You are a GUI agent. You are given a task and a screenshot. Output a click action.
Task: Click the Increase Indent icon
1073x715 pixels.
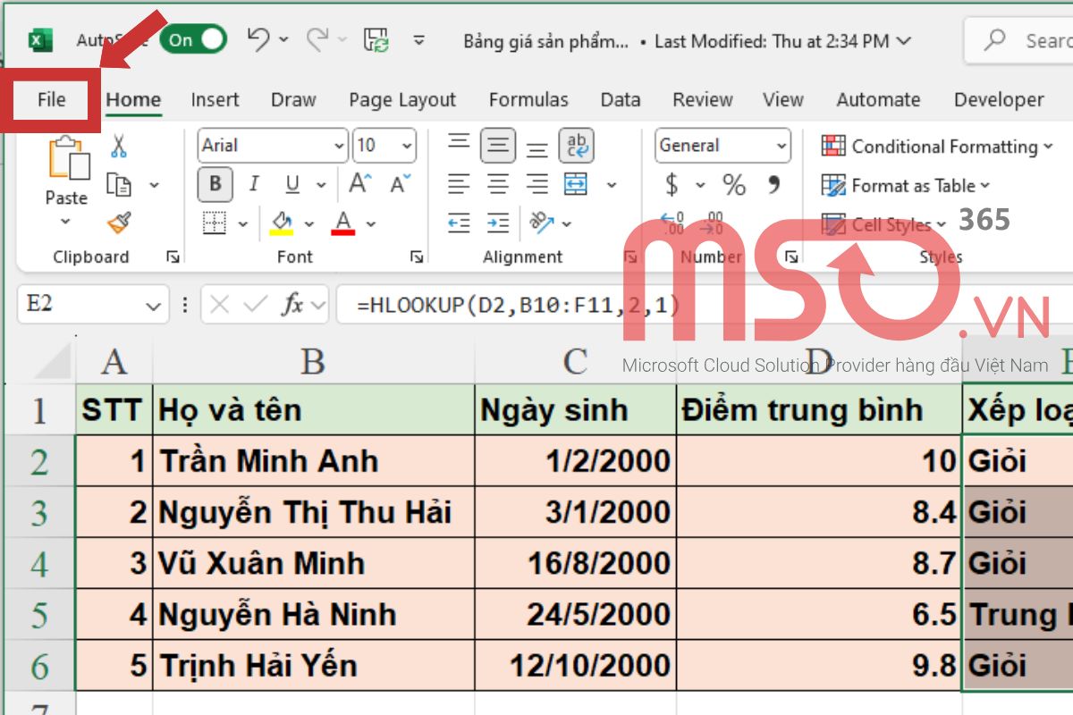click(x=498, y=223)
